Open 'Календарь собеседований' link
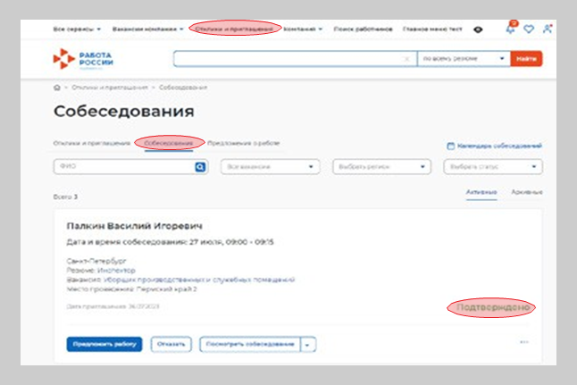The height and width of the screenshot is (385, 577). pyautogui.click(x=494, y=146)
